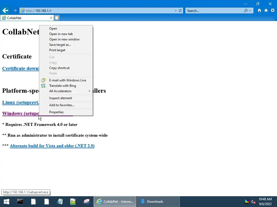
Task: Select Inspect element
Action: tap(66, 98)
